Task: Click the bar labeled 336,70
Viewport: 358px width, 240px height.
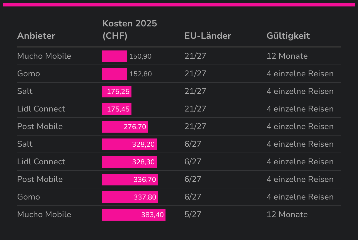Action: (x=130, y=180)
